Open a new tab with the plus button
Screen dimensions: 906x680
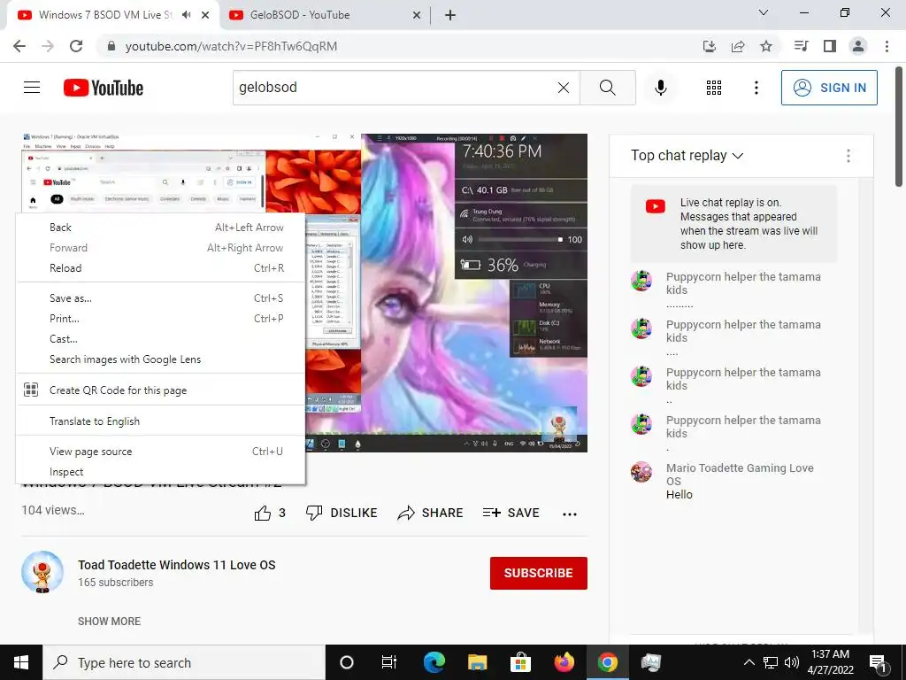(450, 15)
